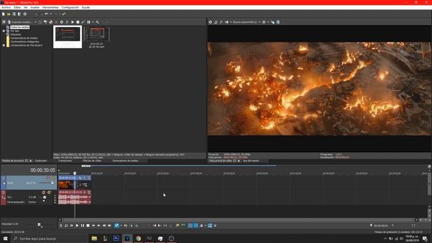Click the record microphone icon
Viewport: 432px width, 243px height.
(61, 225)
